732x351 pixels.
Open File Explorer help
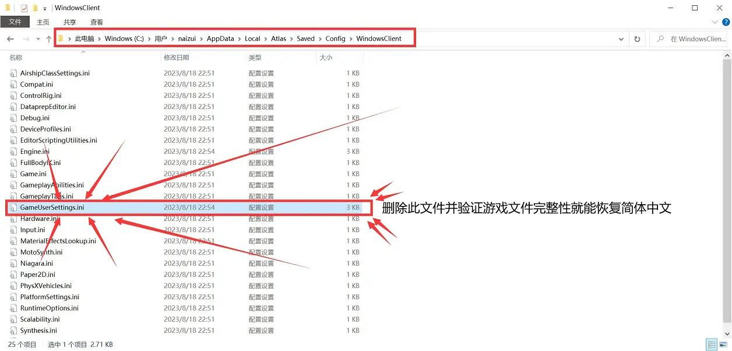(724, 22)
